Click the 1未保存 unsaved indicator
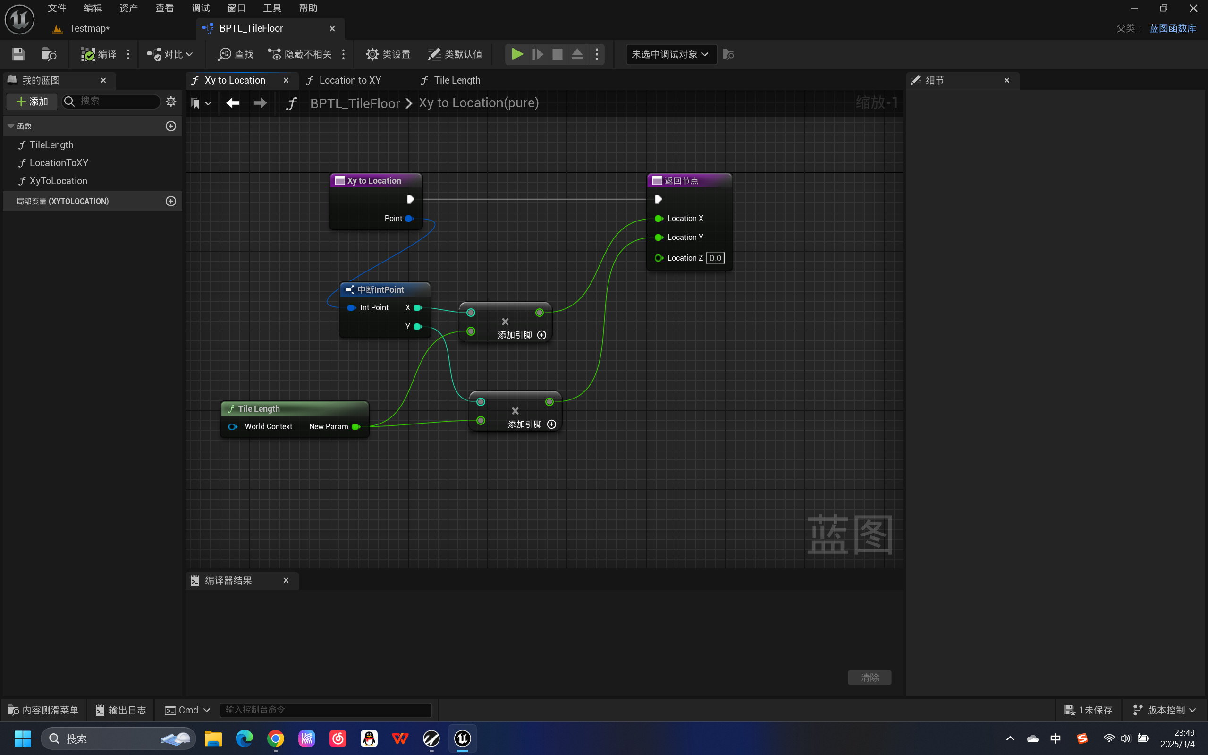Image resolution: width=1208 pixels, height=755 pixels. [x=1088, y=710]
